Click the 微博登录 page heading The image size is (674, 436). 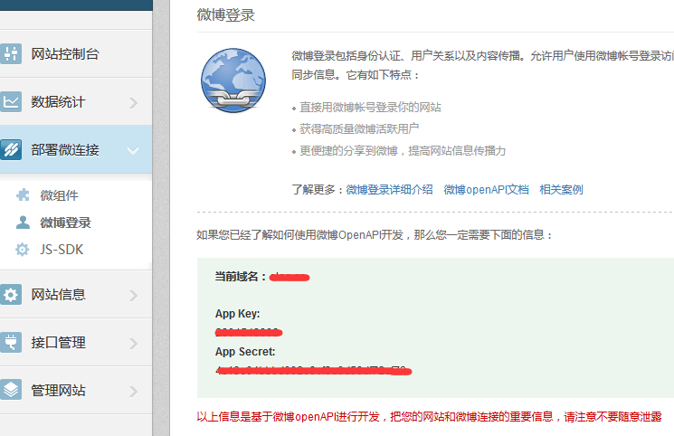coord(225,15)
